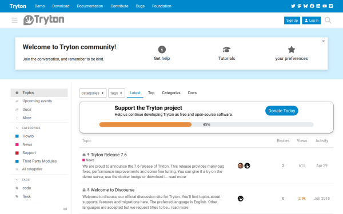The height and width of the screenshot is (214, 343).
Task: Open the Twitter bird icon link
Action: click(x=293, y=6)
